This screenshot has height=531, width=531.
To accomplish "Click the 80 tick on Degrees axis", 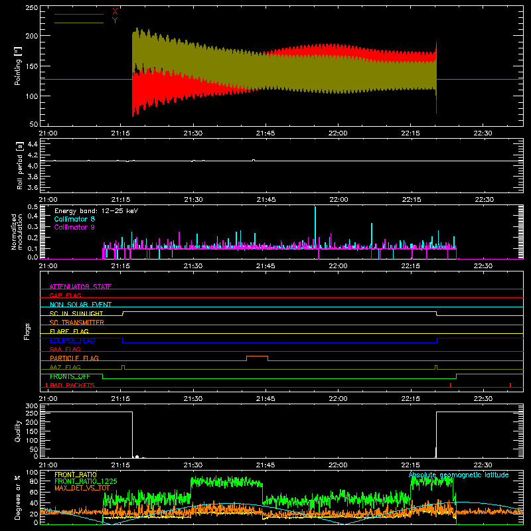I will point(34,481).
